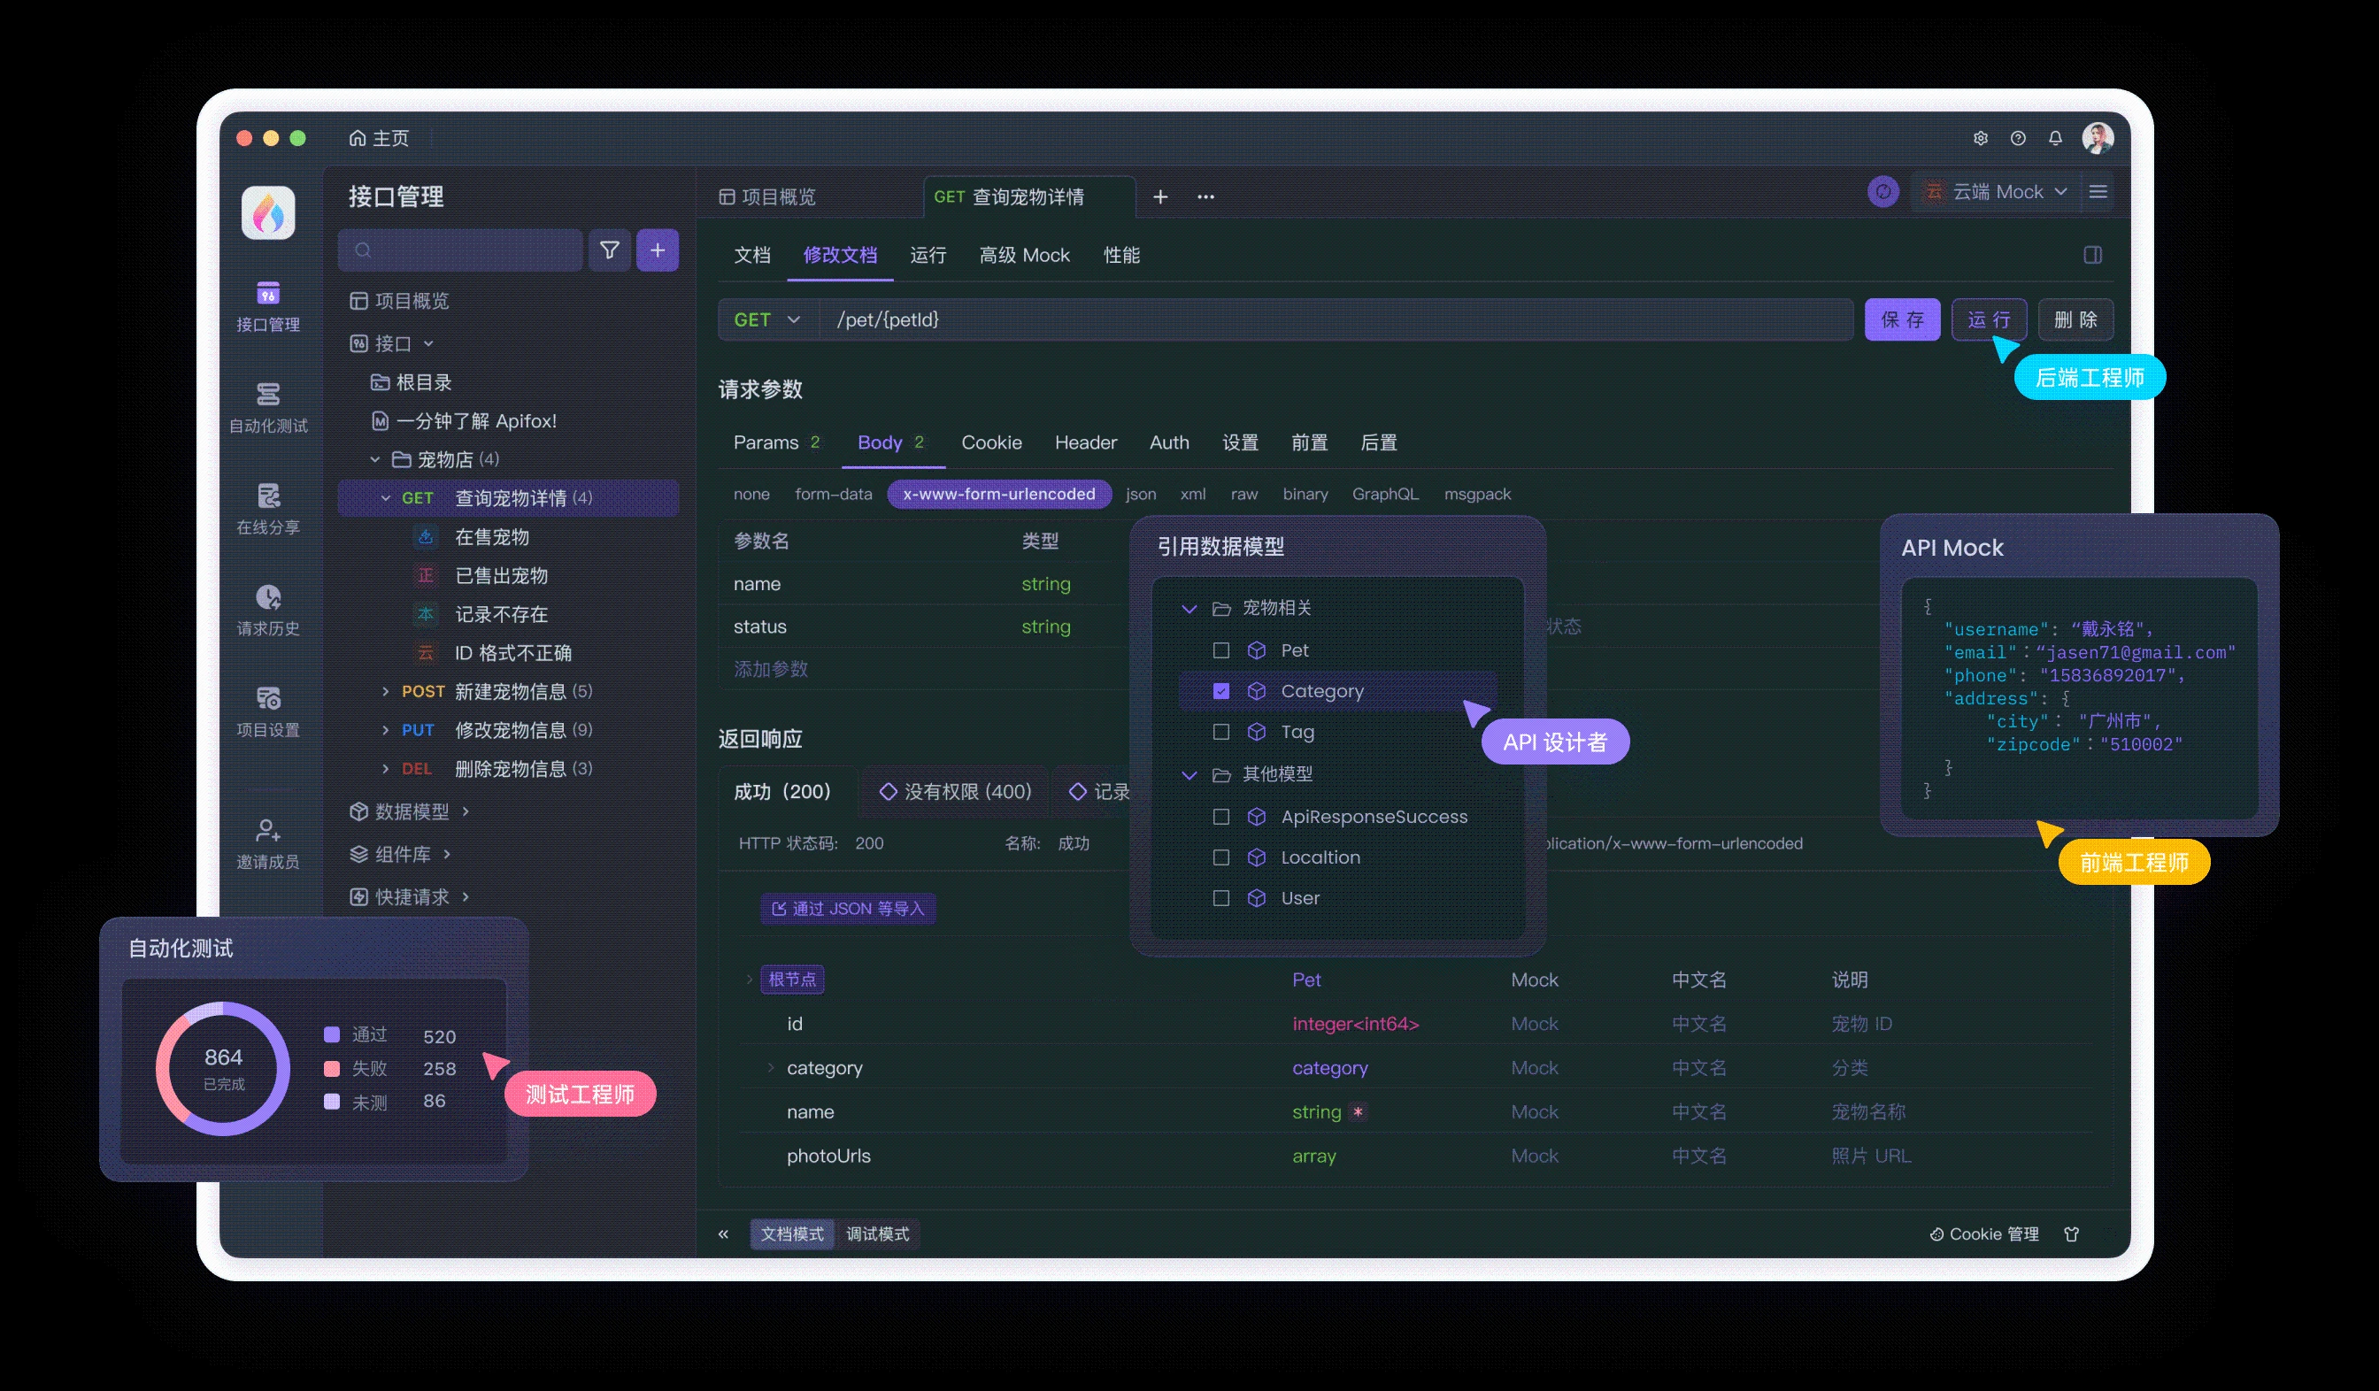Check the User model checkbox
The width and height of the screenshot is (2379, 1391).
(x=1220, y=897)
